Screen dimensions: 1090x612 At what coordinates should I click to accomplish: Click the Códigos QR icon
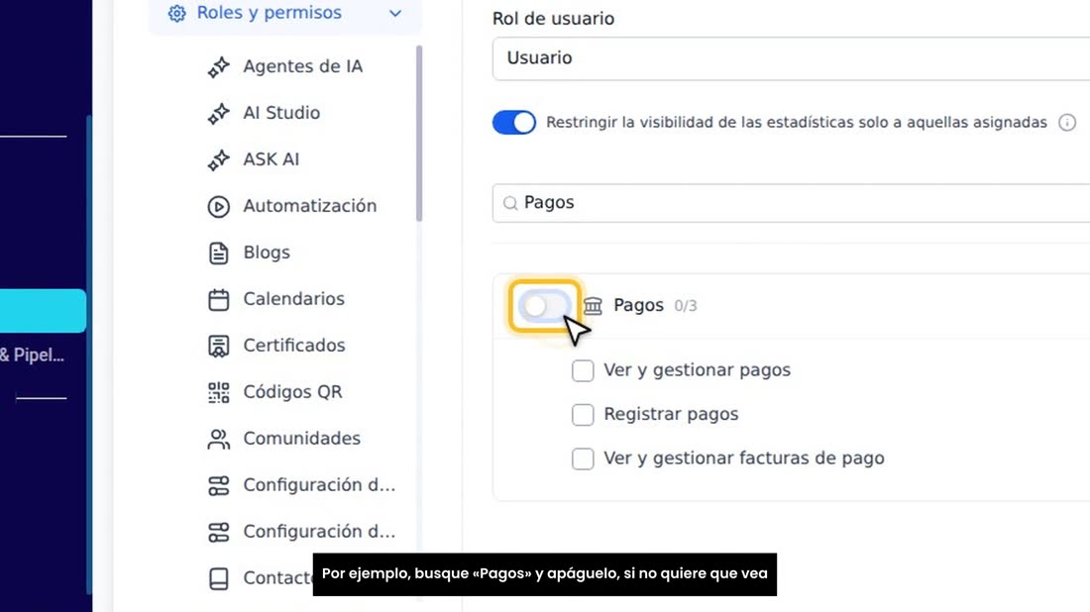tap(218, 392)
